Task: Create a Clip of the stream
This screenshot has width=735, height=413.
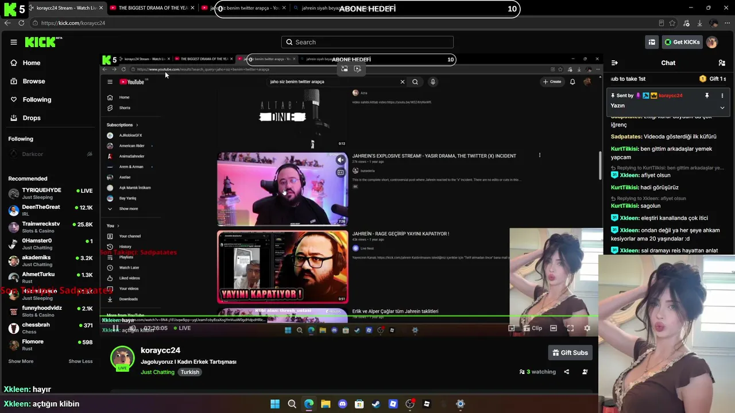Action: [533, 328]
